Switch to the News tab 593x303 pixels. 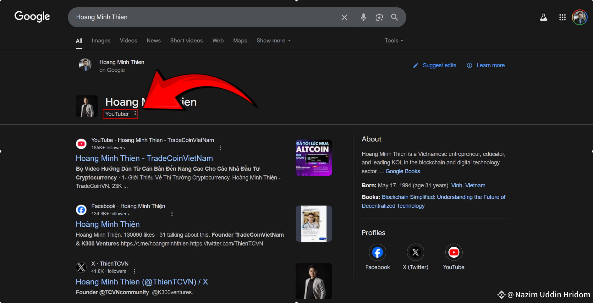coord(154,41)
